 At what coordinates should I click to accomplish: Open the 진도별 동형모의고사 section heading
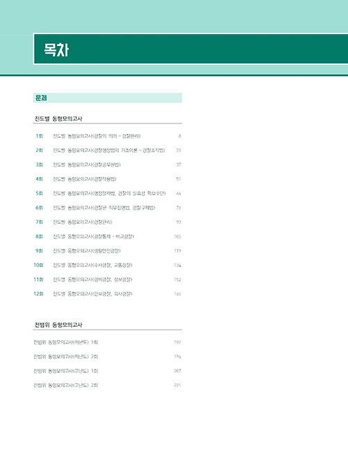coord(58,119)
